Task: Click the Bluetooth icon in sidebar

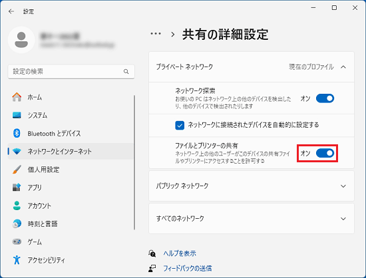Action: 17,133
